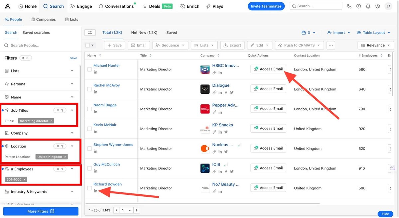399x218 pixels.
Task: Open the Table Layout dropdown
Action: [373, 33]
